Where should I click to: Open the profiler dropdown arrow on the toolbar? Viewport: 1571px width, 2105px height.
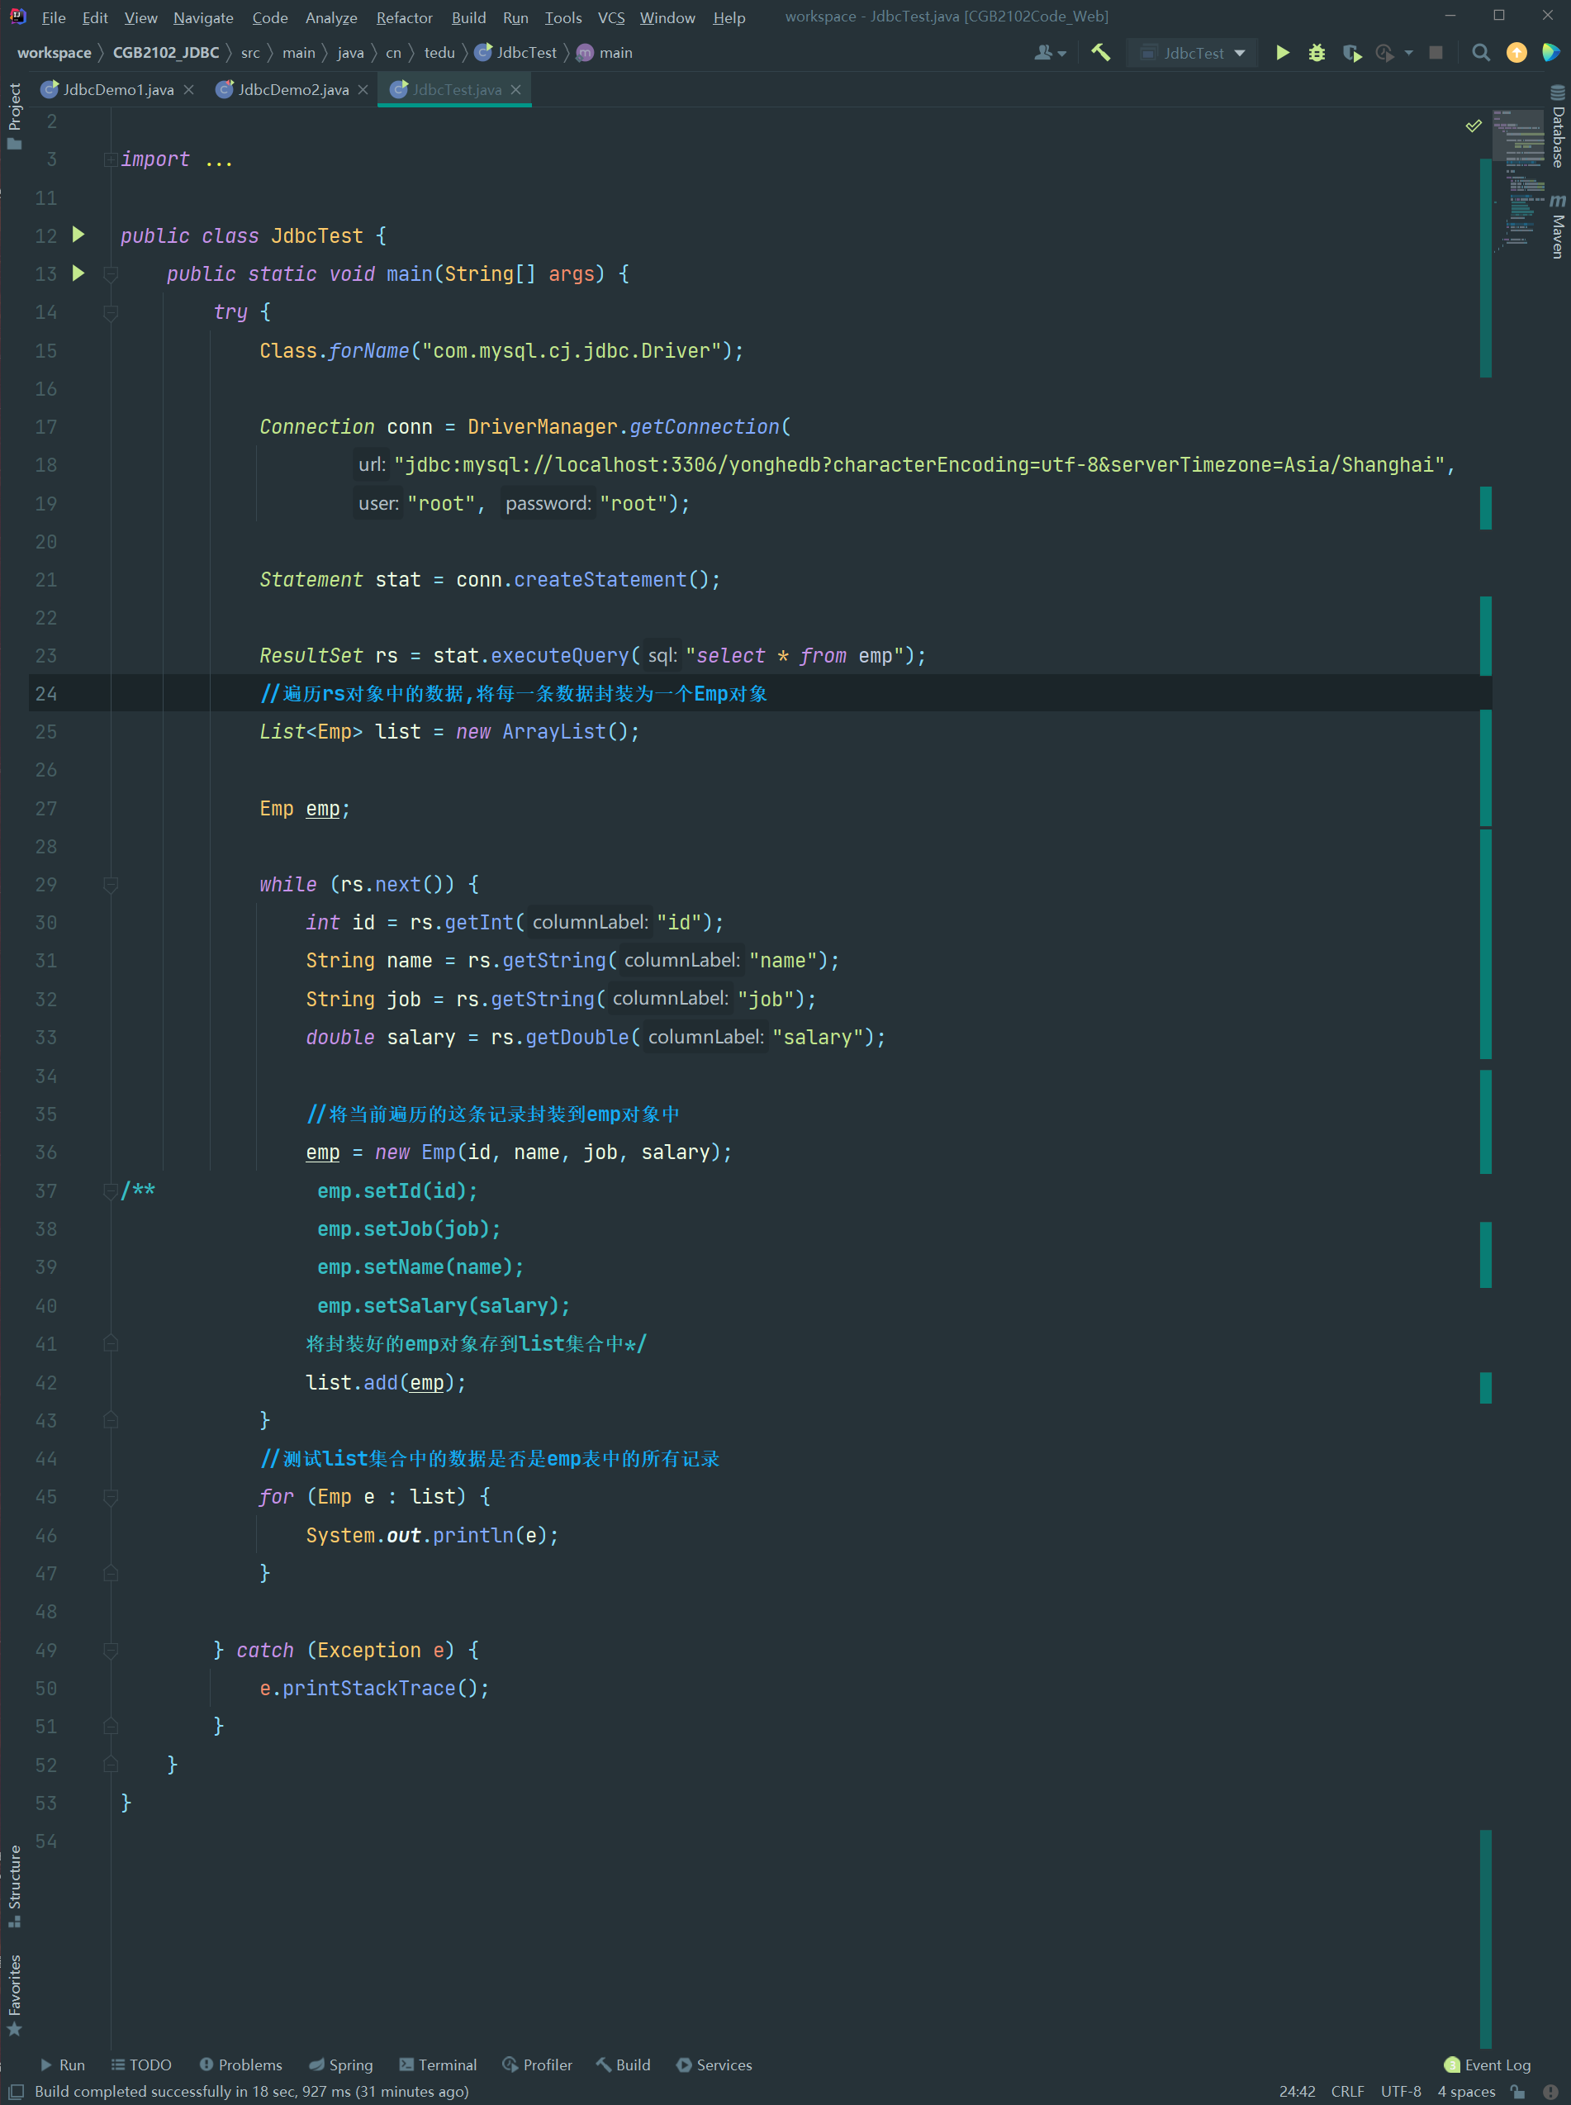pyautogui.click(x=1407, y=52)
